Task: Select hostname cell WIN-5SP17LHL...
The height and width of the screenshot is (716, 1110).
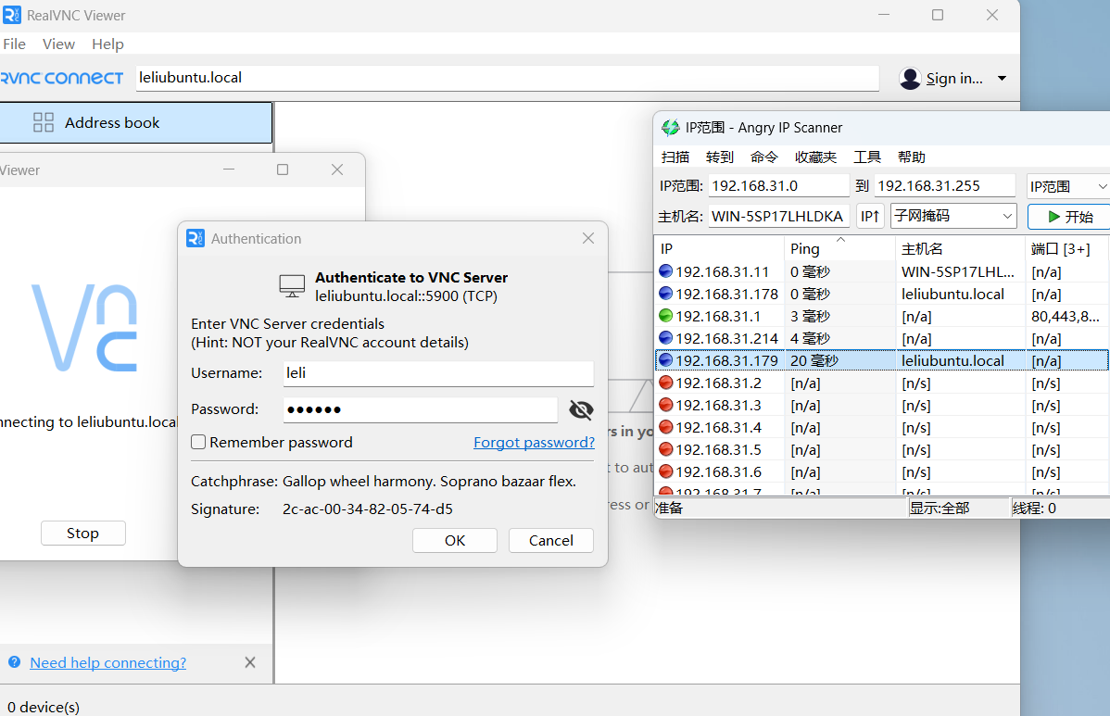Action: tap(960, 271)
